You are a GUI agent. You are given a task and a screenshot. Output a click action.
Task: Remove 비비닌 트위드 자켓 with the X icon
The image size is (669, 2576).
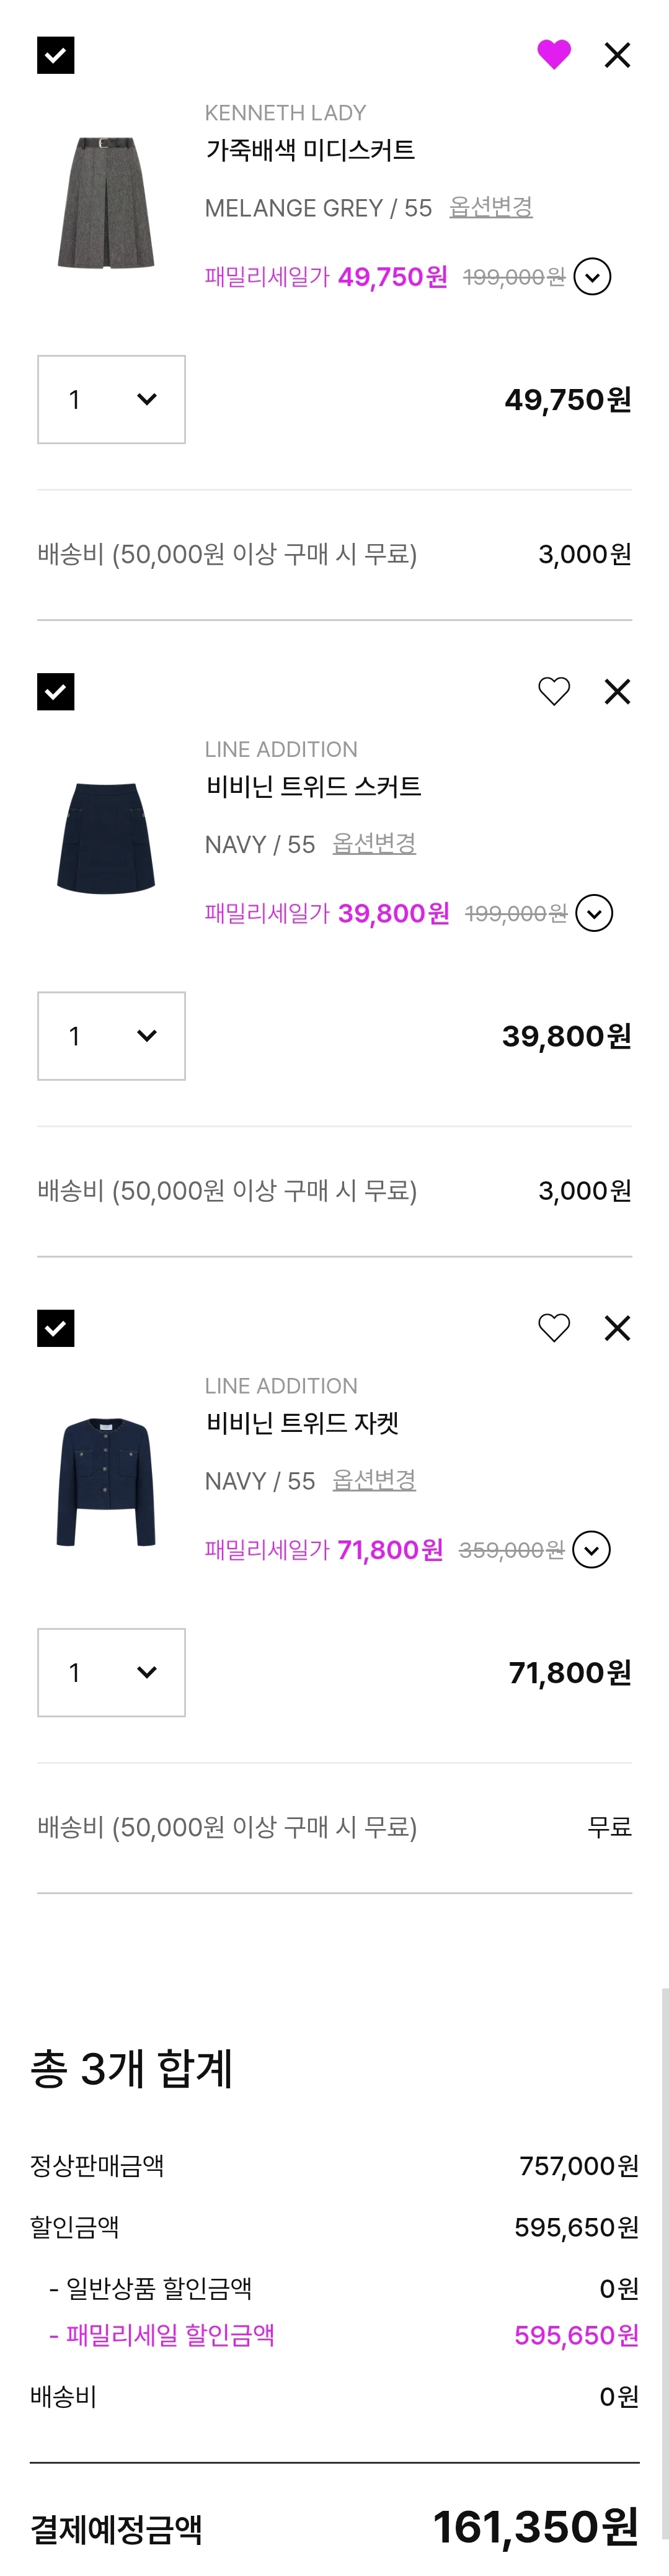coord(618,1328)
